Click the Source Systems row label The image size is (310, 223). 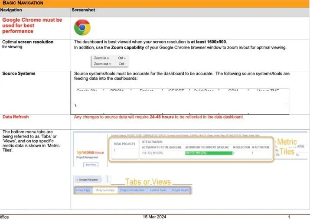coord(19,73)
